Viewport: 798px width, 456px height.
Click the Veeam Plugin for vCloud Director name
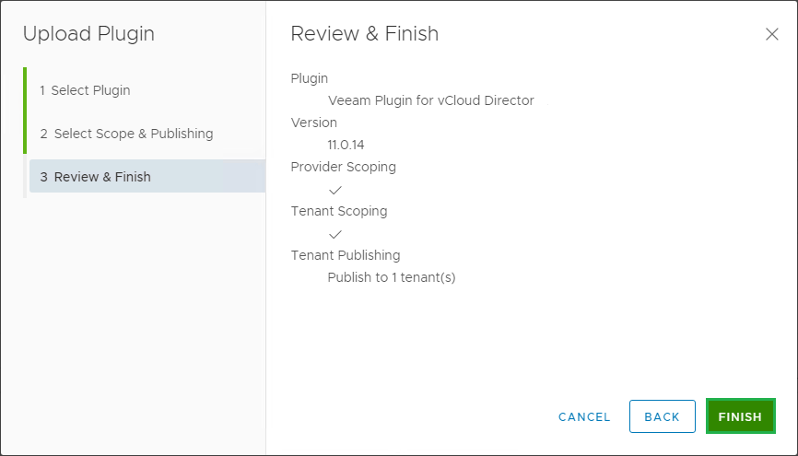430,100
